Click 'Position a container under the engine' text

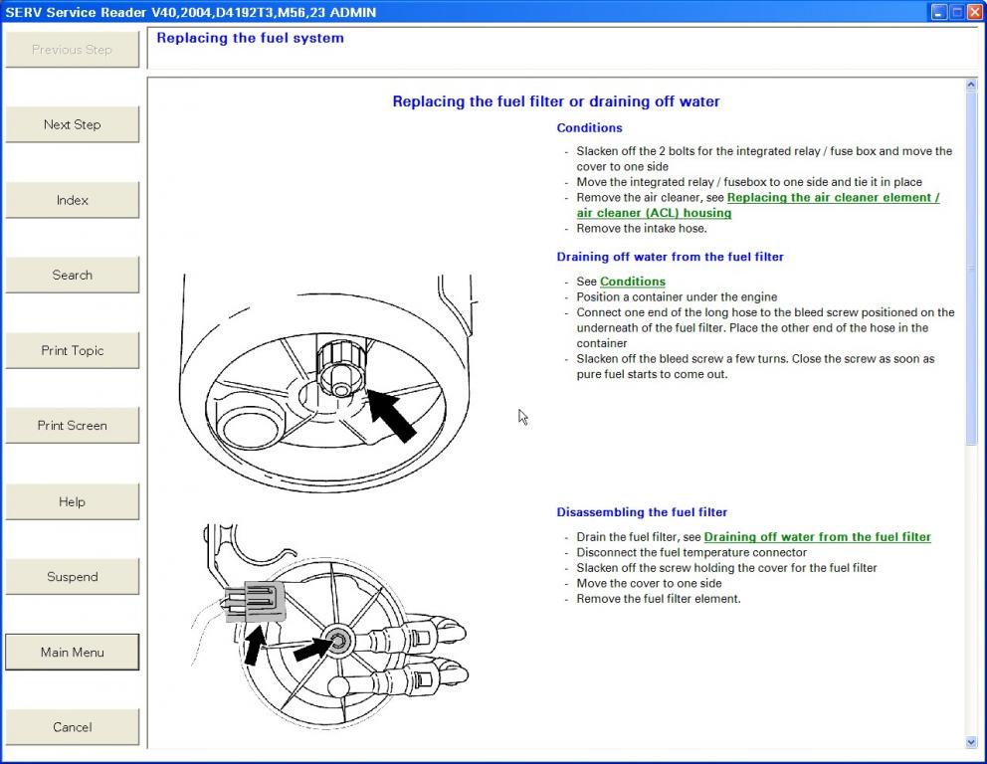click(677, 297)
